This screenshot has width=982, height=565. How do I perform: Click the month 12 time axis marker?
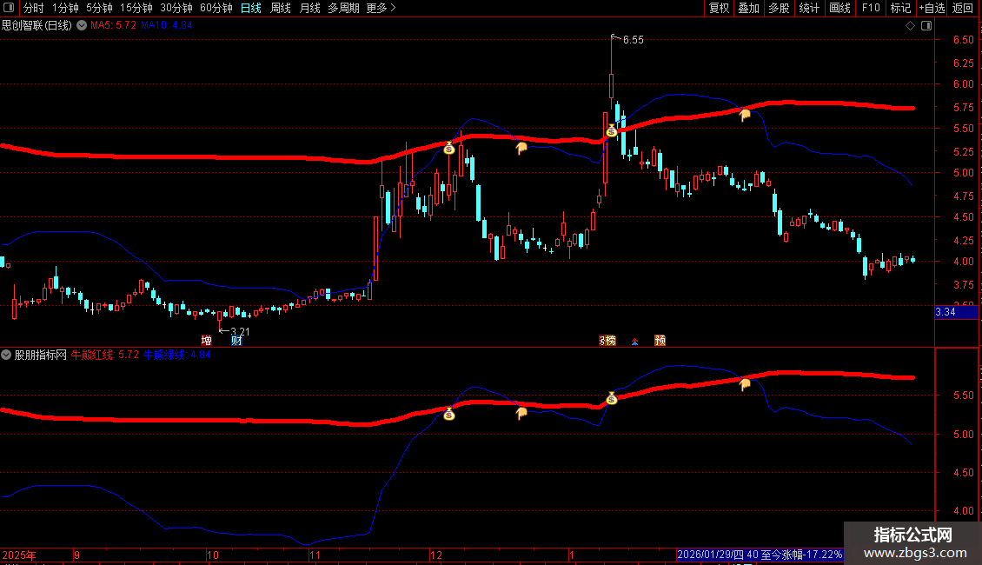[436, 555]
